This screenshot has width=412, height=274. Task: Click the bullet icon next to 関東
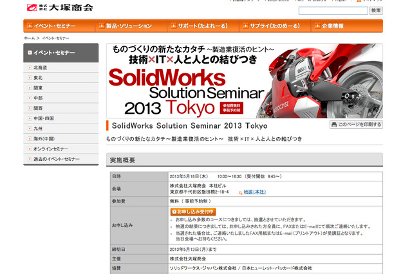[x=30, y=88]
